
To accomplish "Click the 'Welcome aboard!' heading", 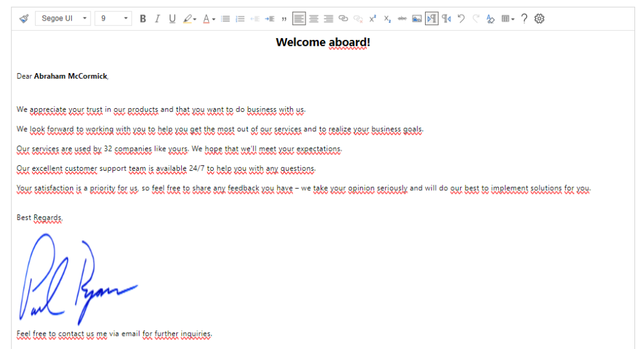I will coord(323,42).
